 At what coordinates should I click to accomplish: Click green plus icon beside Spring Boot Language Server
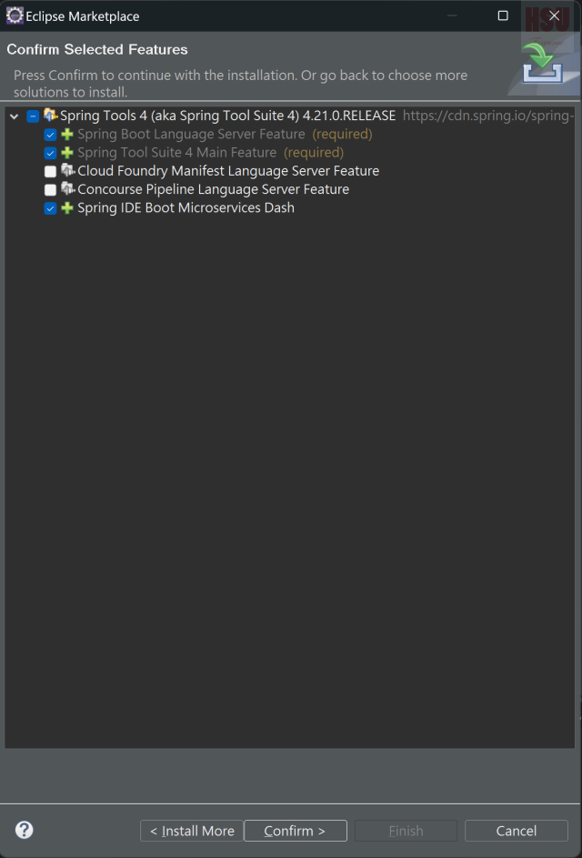(x=67, y=134)
